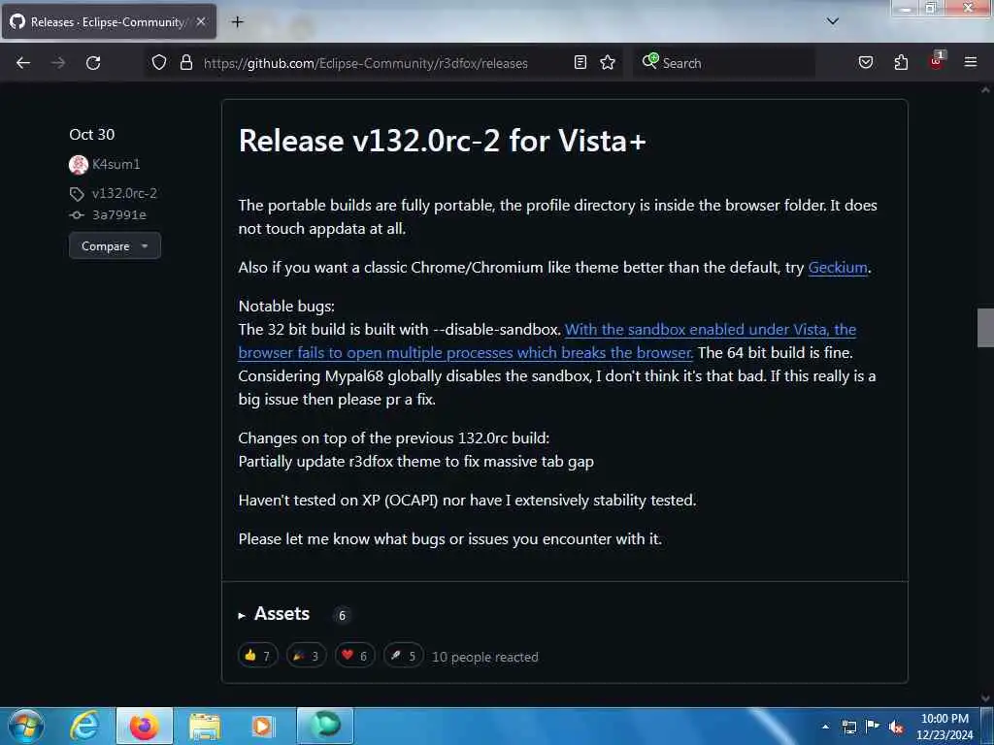Open the Compare dropdown button

(115, 245)
